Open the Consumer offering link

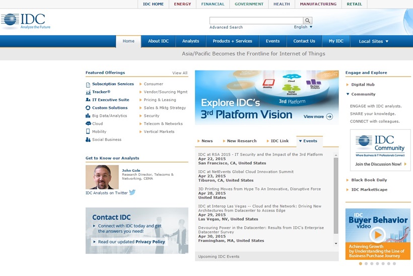[153, 84]
